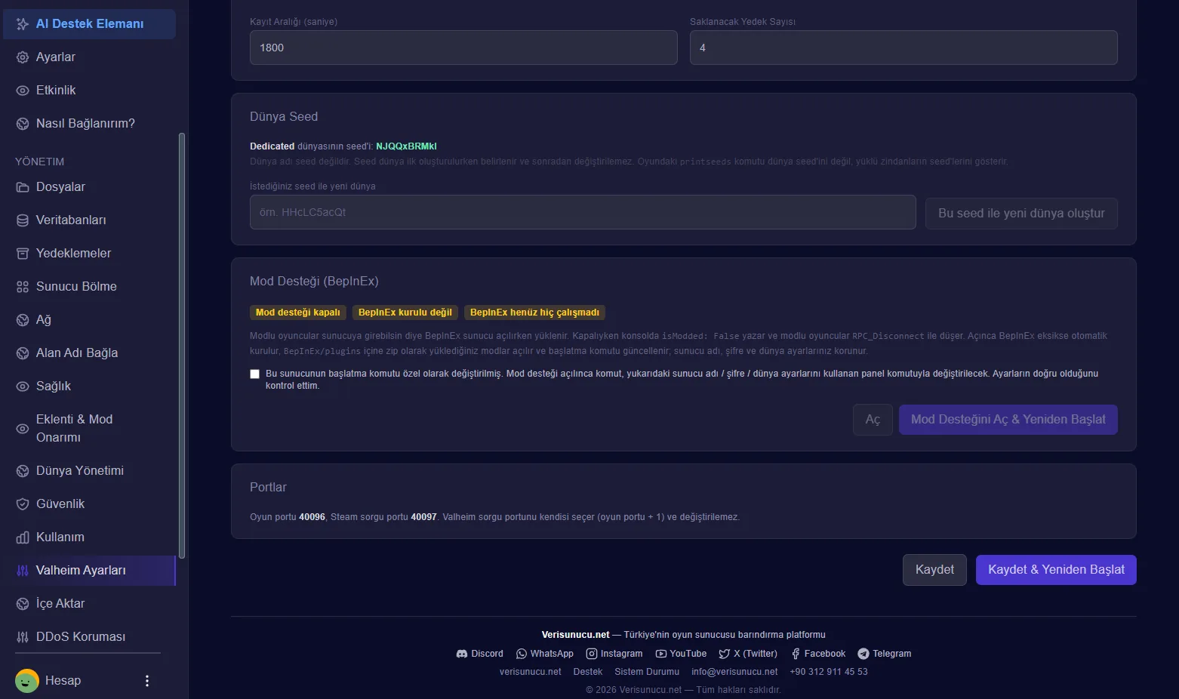Viewport: 1179px width, 699px height.
Task: Click the Ayarlar gear icon
Action: [x=23, y=57]
